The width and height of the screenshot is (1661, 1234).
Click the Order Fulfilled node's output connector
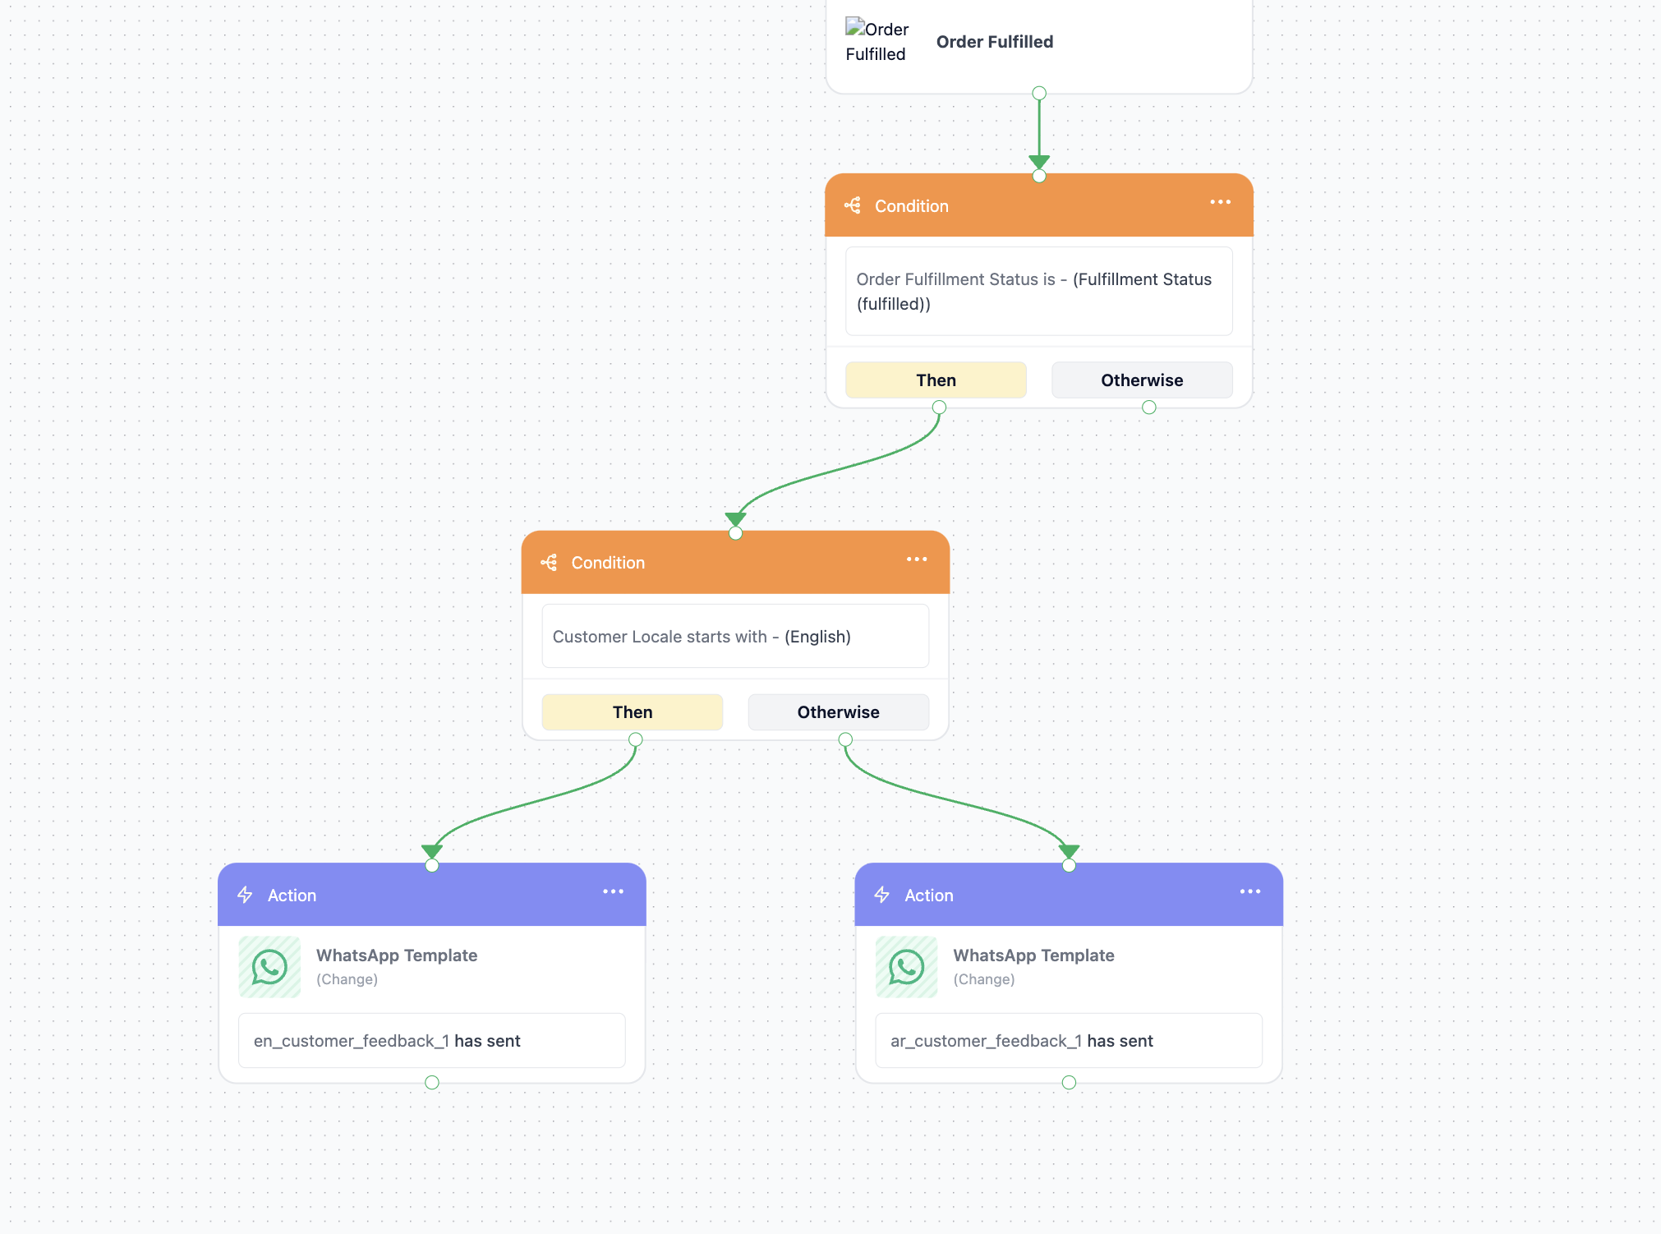pos(1039,93)
